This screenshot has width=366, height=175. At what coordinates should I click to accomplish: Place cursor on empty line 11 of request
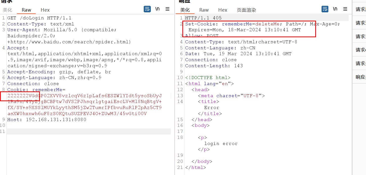click(89, 131)
